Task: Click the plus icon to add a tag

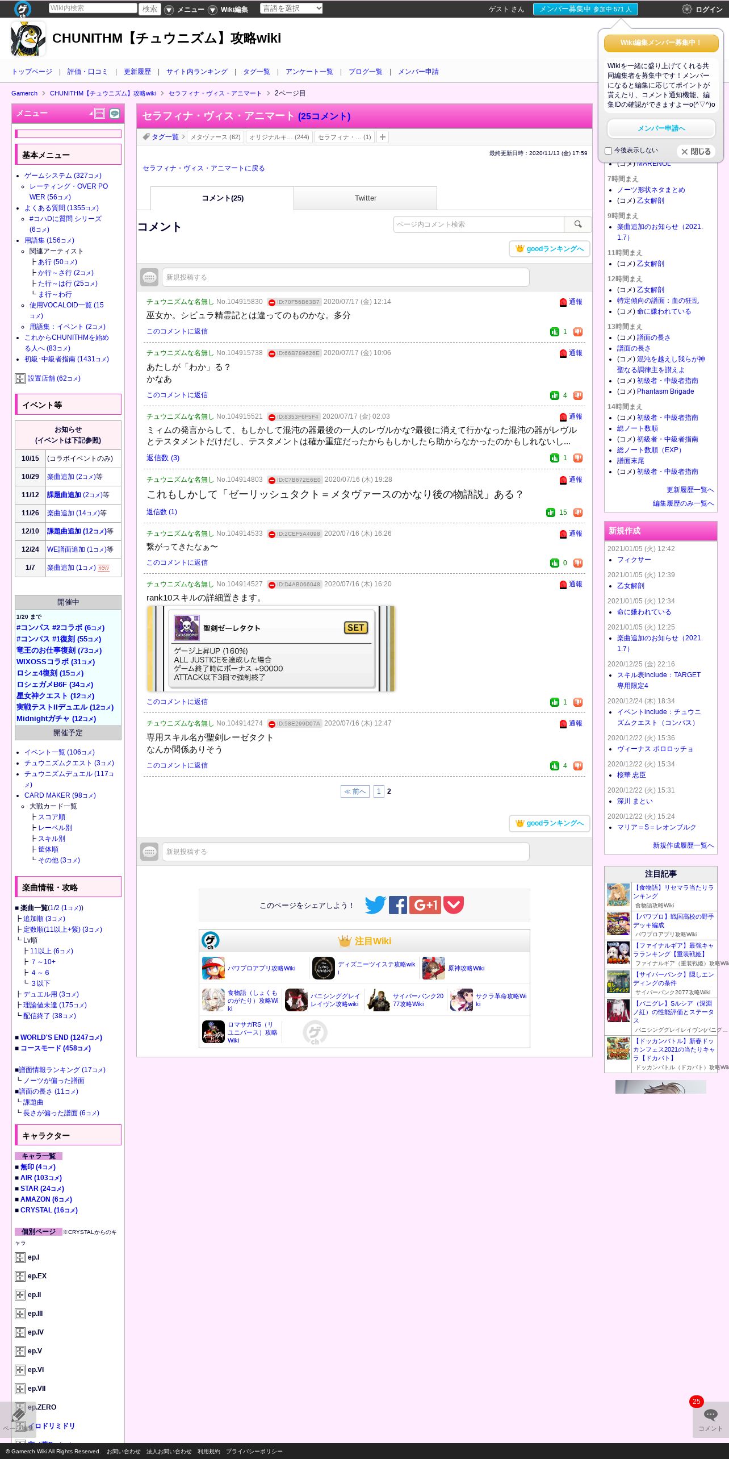Action: (x=383, y=137)
